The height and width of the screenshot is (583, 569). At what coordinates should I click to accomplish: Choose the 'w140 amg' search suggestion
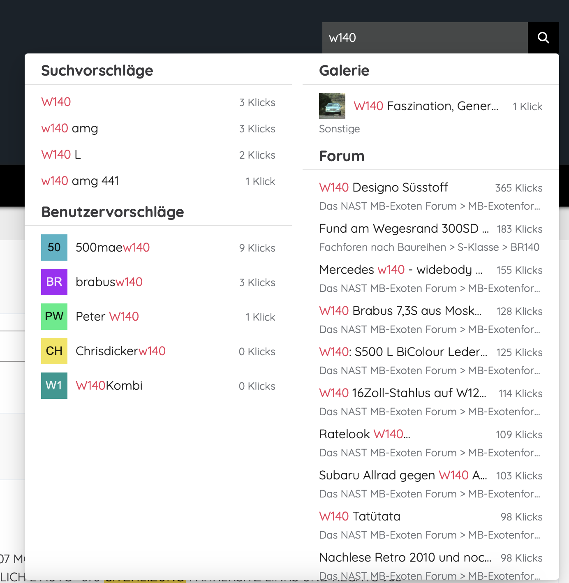[x=70, y=128]
